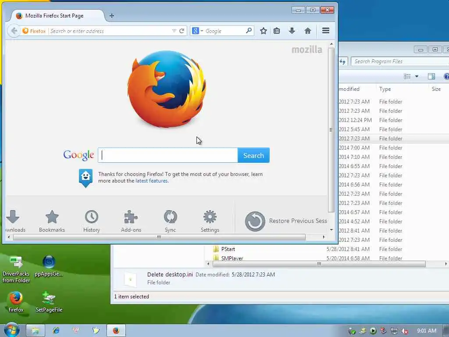Show bookmarks list icon in the toolbar
449x337 pixels.
pyautogui.click(x=277, y=31)
